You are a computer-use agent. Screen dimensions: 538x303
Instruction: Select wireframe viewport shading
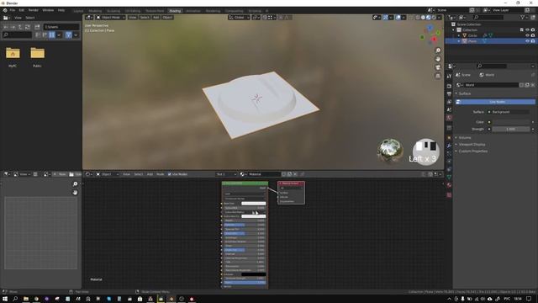point(418,17)
